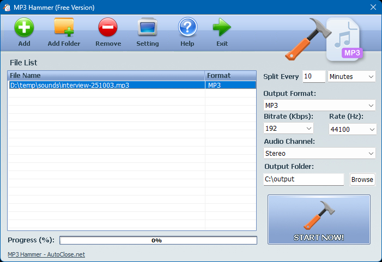Open the Setting toolbar icon
382x262 pixels.
[147, 27]
